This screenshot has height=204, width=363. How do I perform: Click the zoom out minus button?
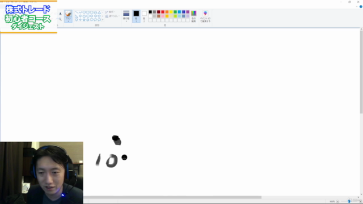337,202
